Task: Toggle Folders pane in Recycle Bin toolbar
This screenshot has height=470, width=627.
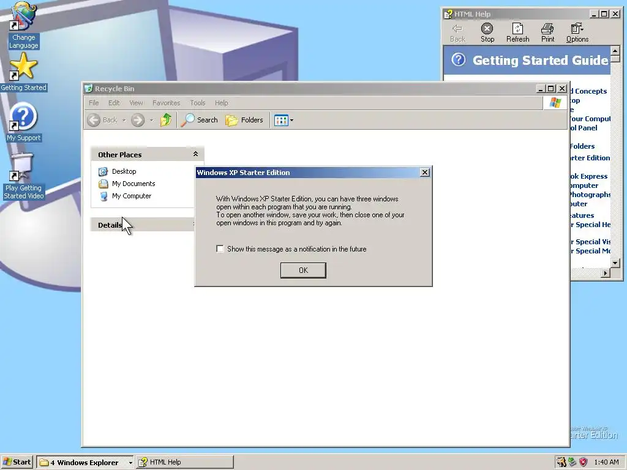Action: click(x=244, y=120)
